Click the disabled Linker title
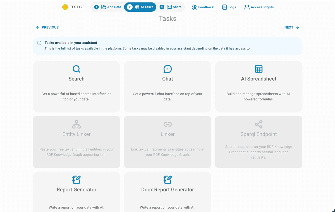 (167, 134)
